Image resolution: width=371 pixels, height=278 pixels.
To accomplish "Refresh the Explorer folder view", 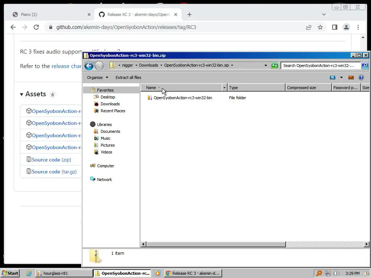I will click(275, 66).
